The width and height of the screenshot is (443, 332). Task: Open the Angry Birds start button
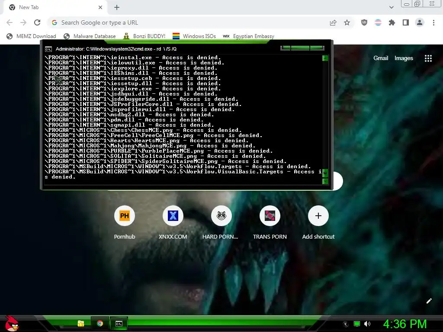tap(12, 323)
